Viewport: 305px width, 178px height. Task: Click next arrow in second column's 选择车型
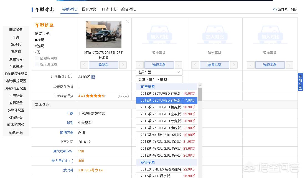click(x=178, y=65)
